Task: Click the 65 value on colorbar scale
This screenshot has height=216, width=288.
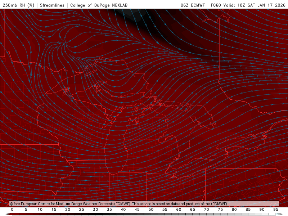Action: pos(193,210)
